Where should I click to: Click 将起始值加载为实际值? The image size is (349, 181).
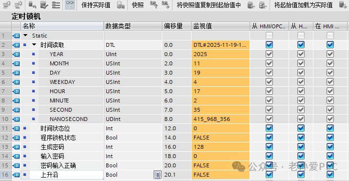[303, 5]
